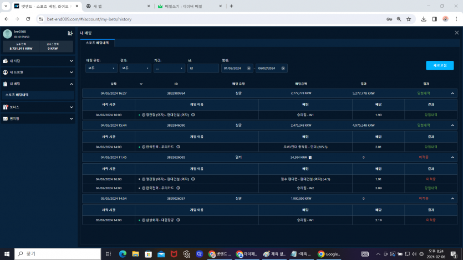Click the address bar URL
This screenshot has height=260, width=463.
89,19
